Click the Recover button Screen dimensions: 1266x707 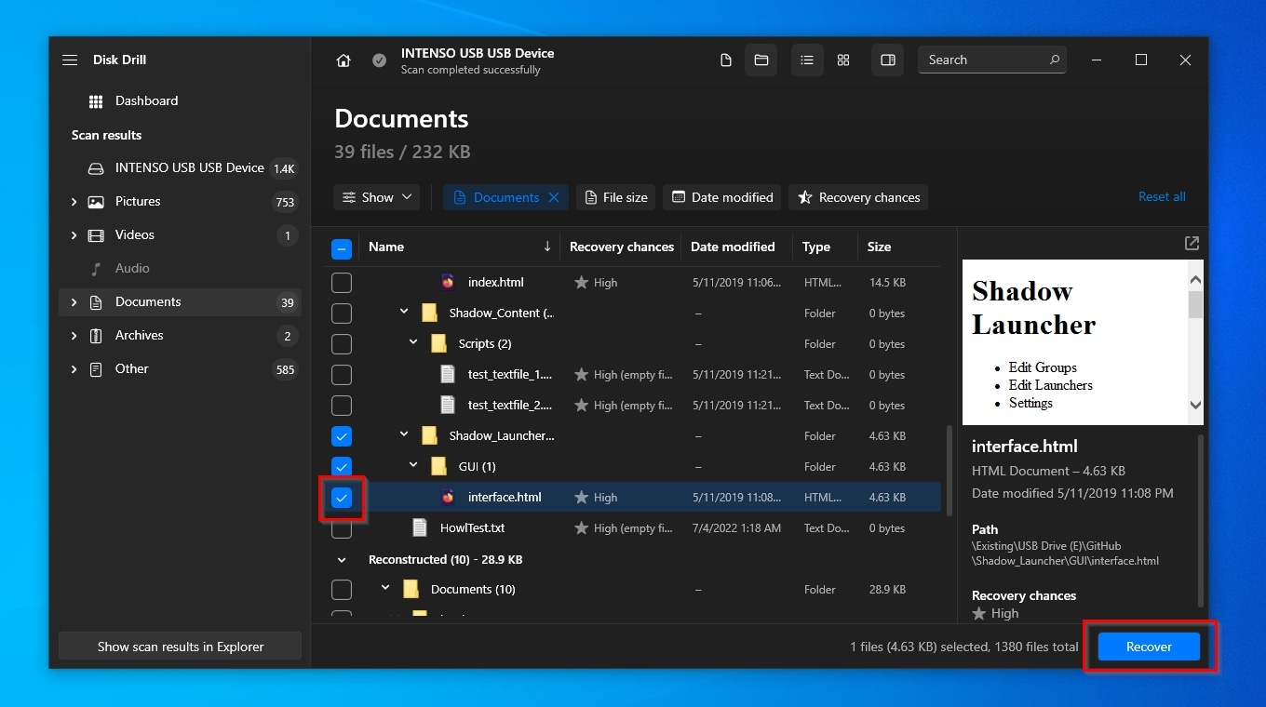(x=1149, y=647)
